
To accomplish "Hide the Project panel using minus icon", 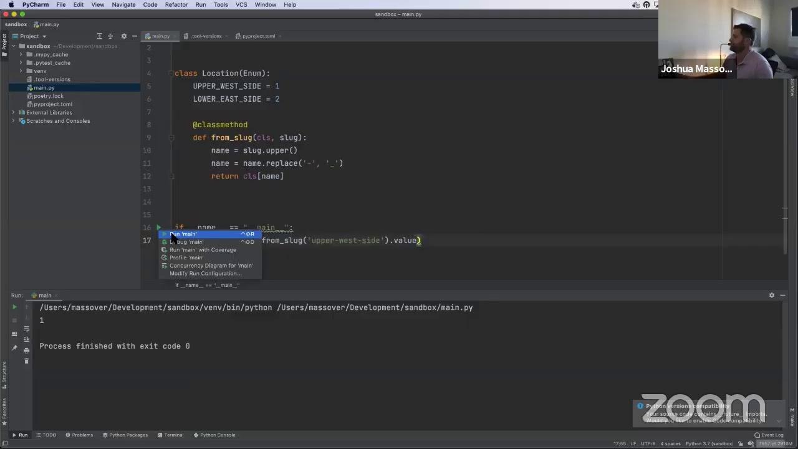I will 134,36.
